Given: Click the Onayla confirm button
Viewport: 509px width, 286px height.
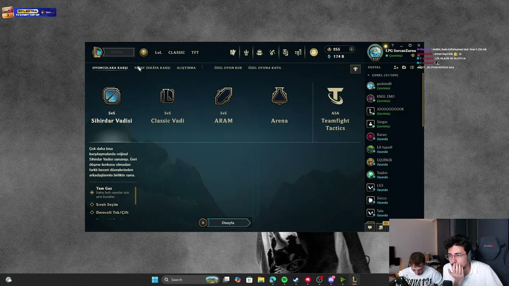Looking at the screenshot, I should coord(229,223).
